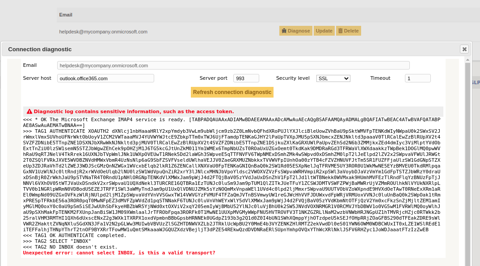
Task: Click the red warning triangle icon
Action: click(29, 111)
